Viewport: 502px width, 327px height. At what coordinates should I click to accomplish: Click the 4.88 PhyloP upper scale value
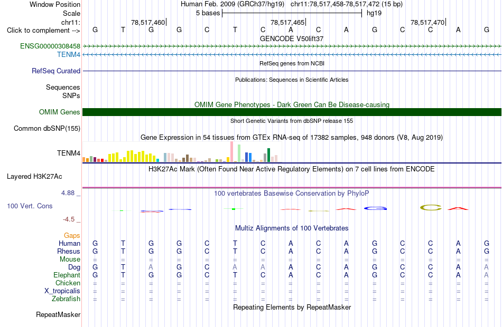click(68, 193)
